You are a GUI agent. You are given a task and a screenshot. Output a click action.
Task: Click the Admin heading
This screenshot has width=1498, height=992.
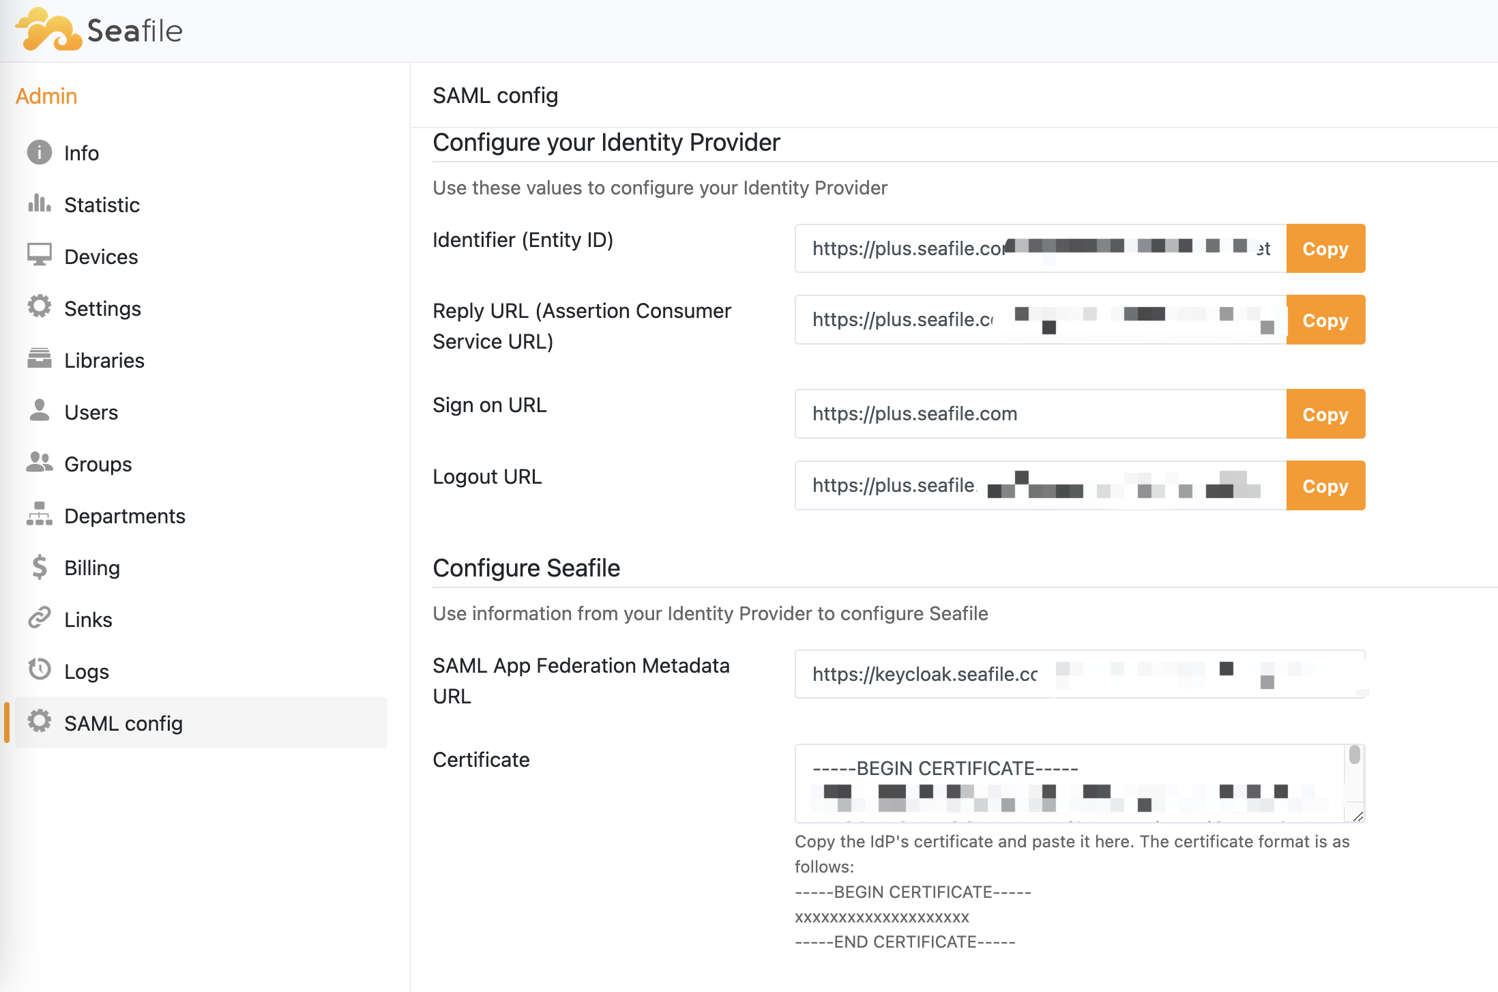tap(46, 96)
